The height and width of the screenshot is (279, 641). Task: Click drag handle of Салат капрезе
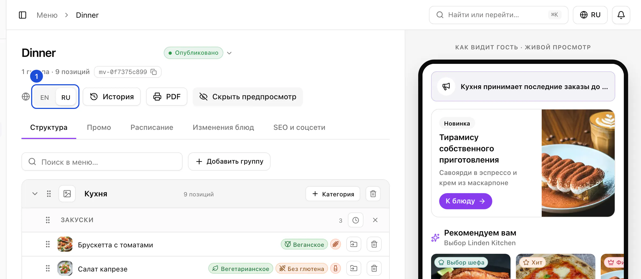(48, 268)
